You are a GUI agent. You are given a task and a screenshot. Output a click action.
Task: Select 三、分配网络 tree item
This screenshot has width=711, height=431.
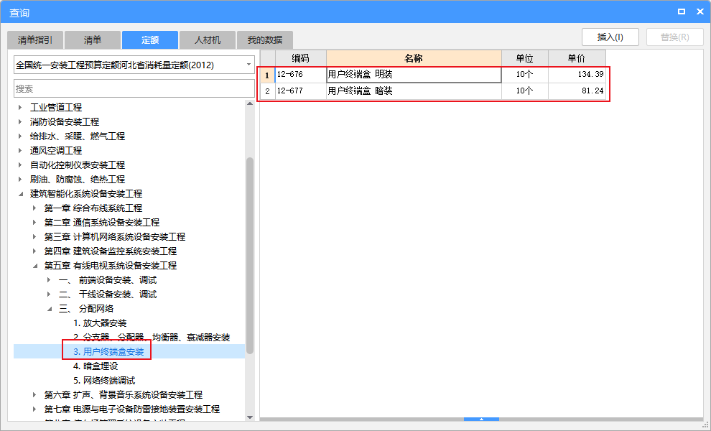[86, 308]
